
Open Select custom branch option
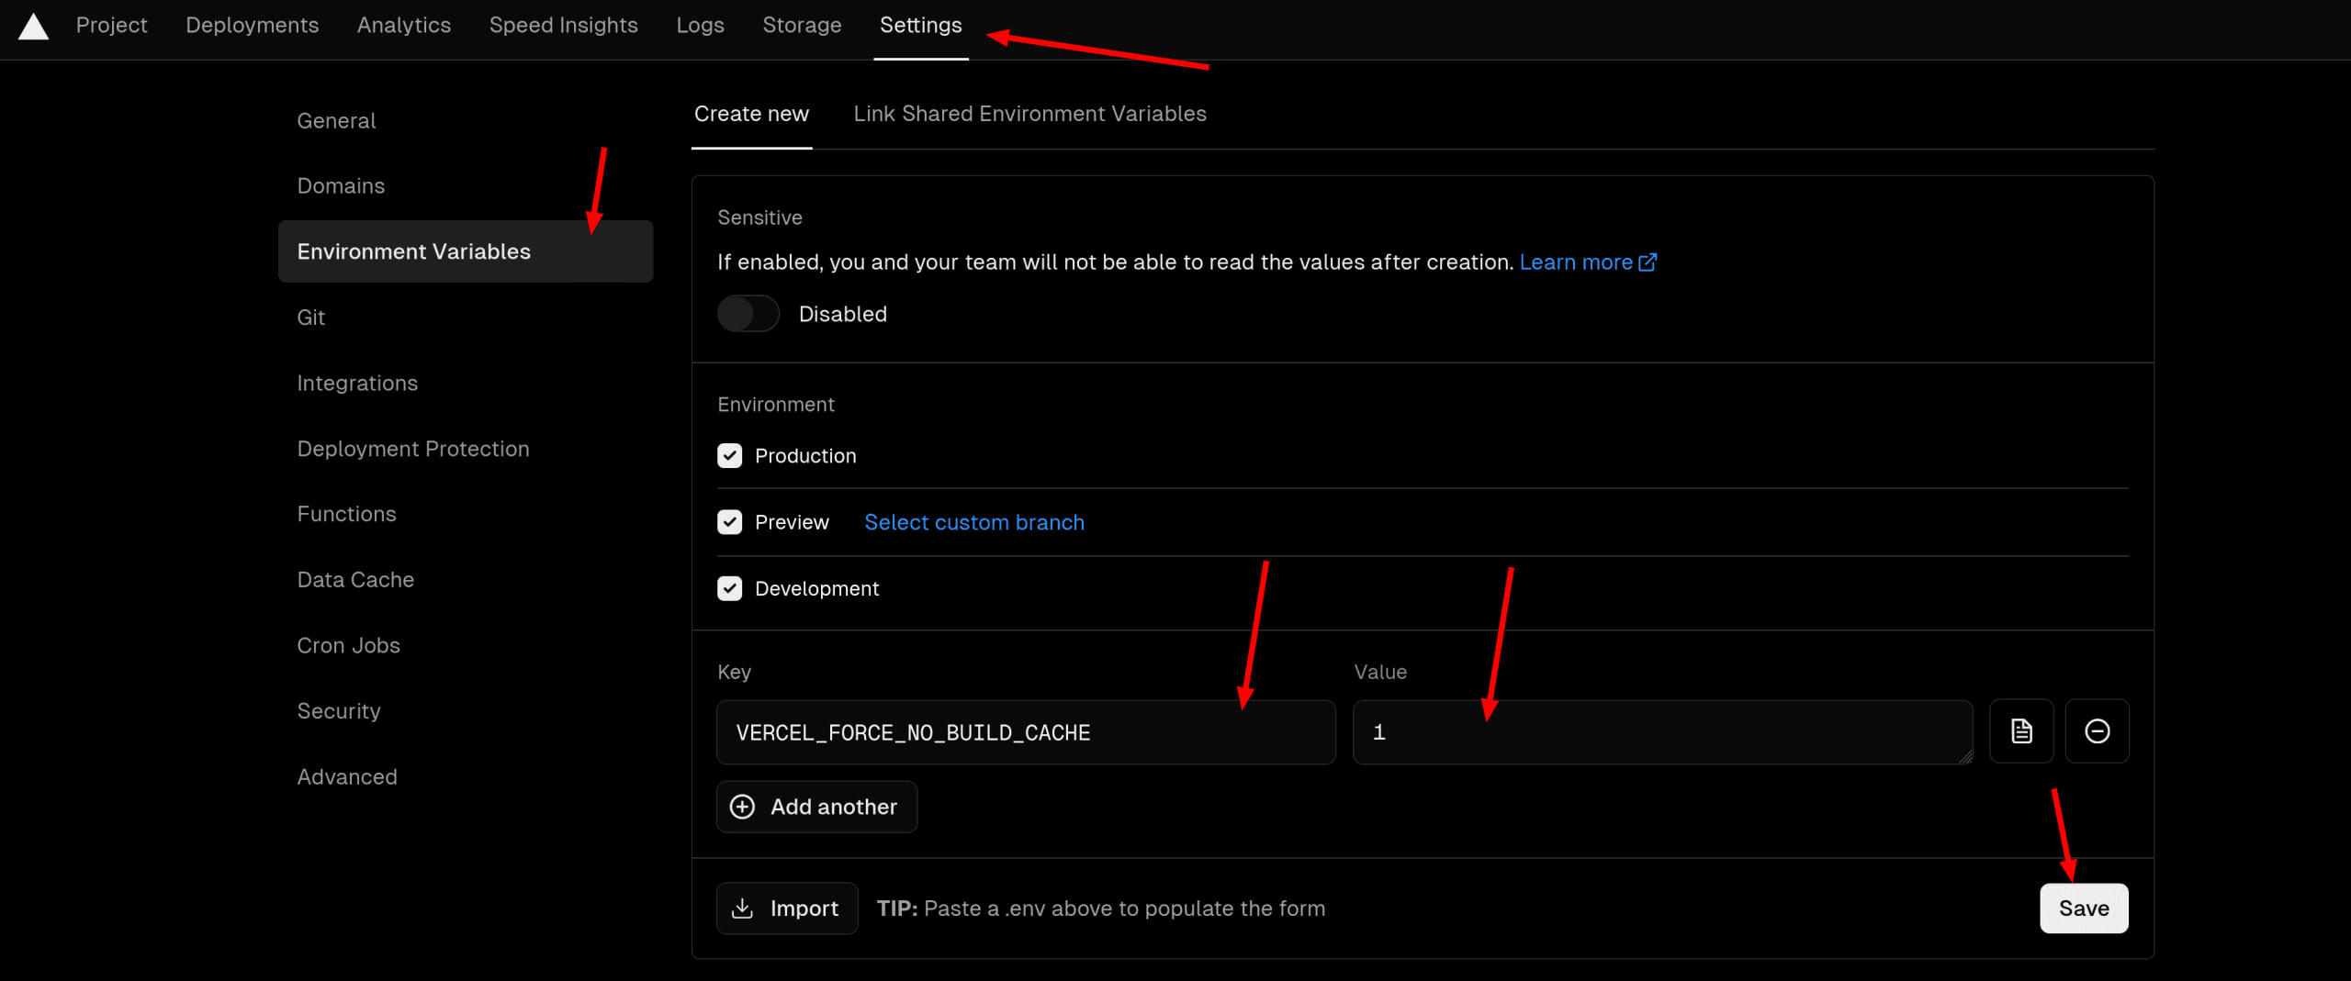[x=973, y=522]
